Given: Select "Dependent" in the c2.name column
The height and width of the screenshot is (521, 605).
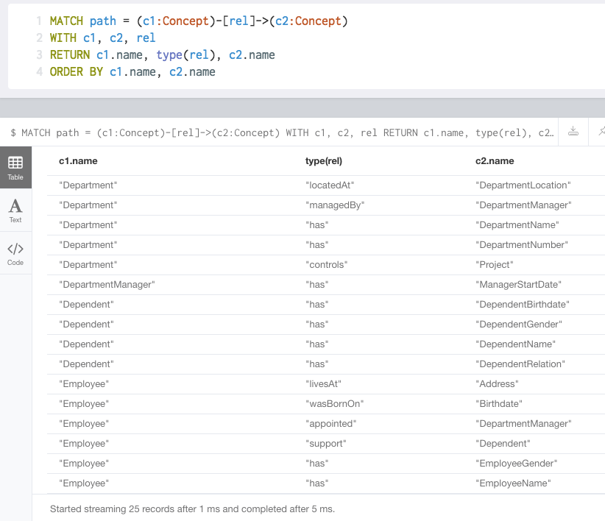Looking at the screenshot, I should click(503, 444).
